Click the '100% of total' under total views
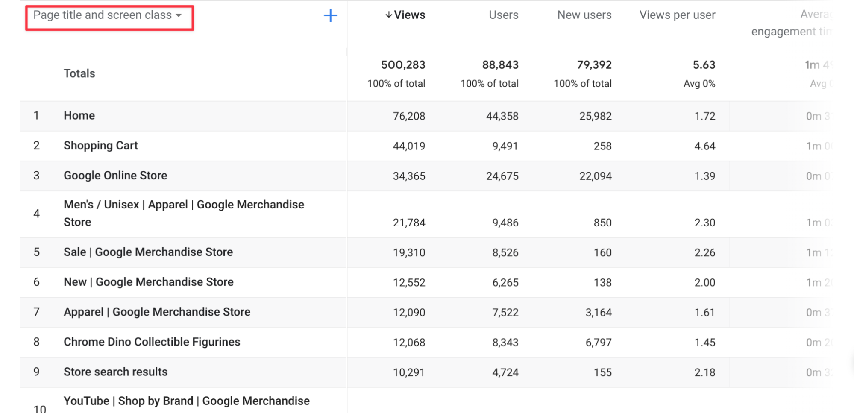Screen dimensions: 854x413 pos(396,84)
